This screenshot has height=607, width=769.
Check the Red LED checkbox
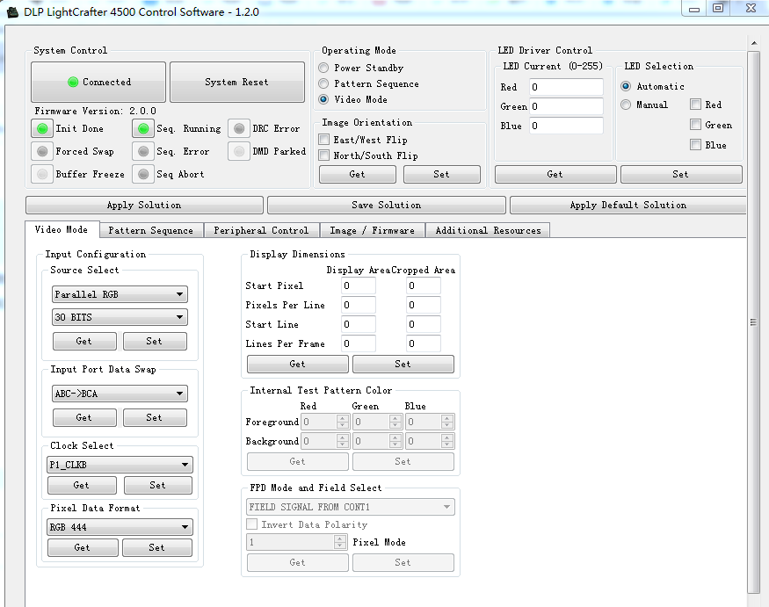point(695,105)
